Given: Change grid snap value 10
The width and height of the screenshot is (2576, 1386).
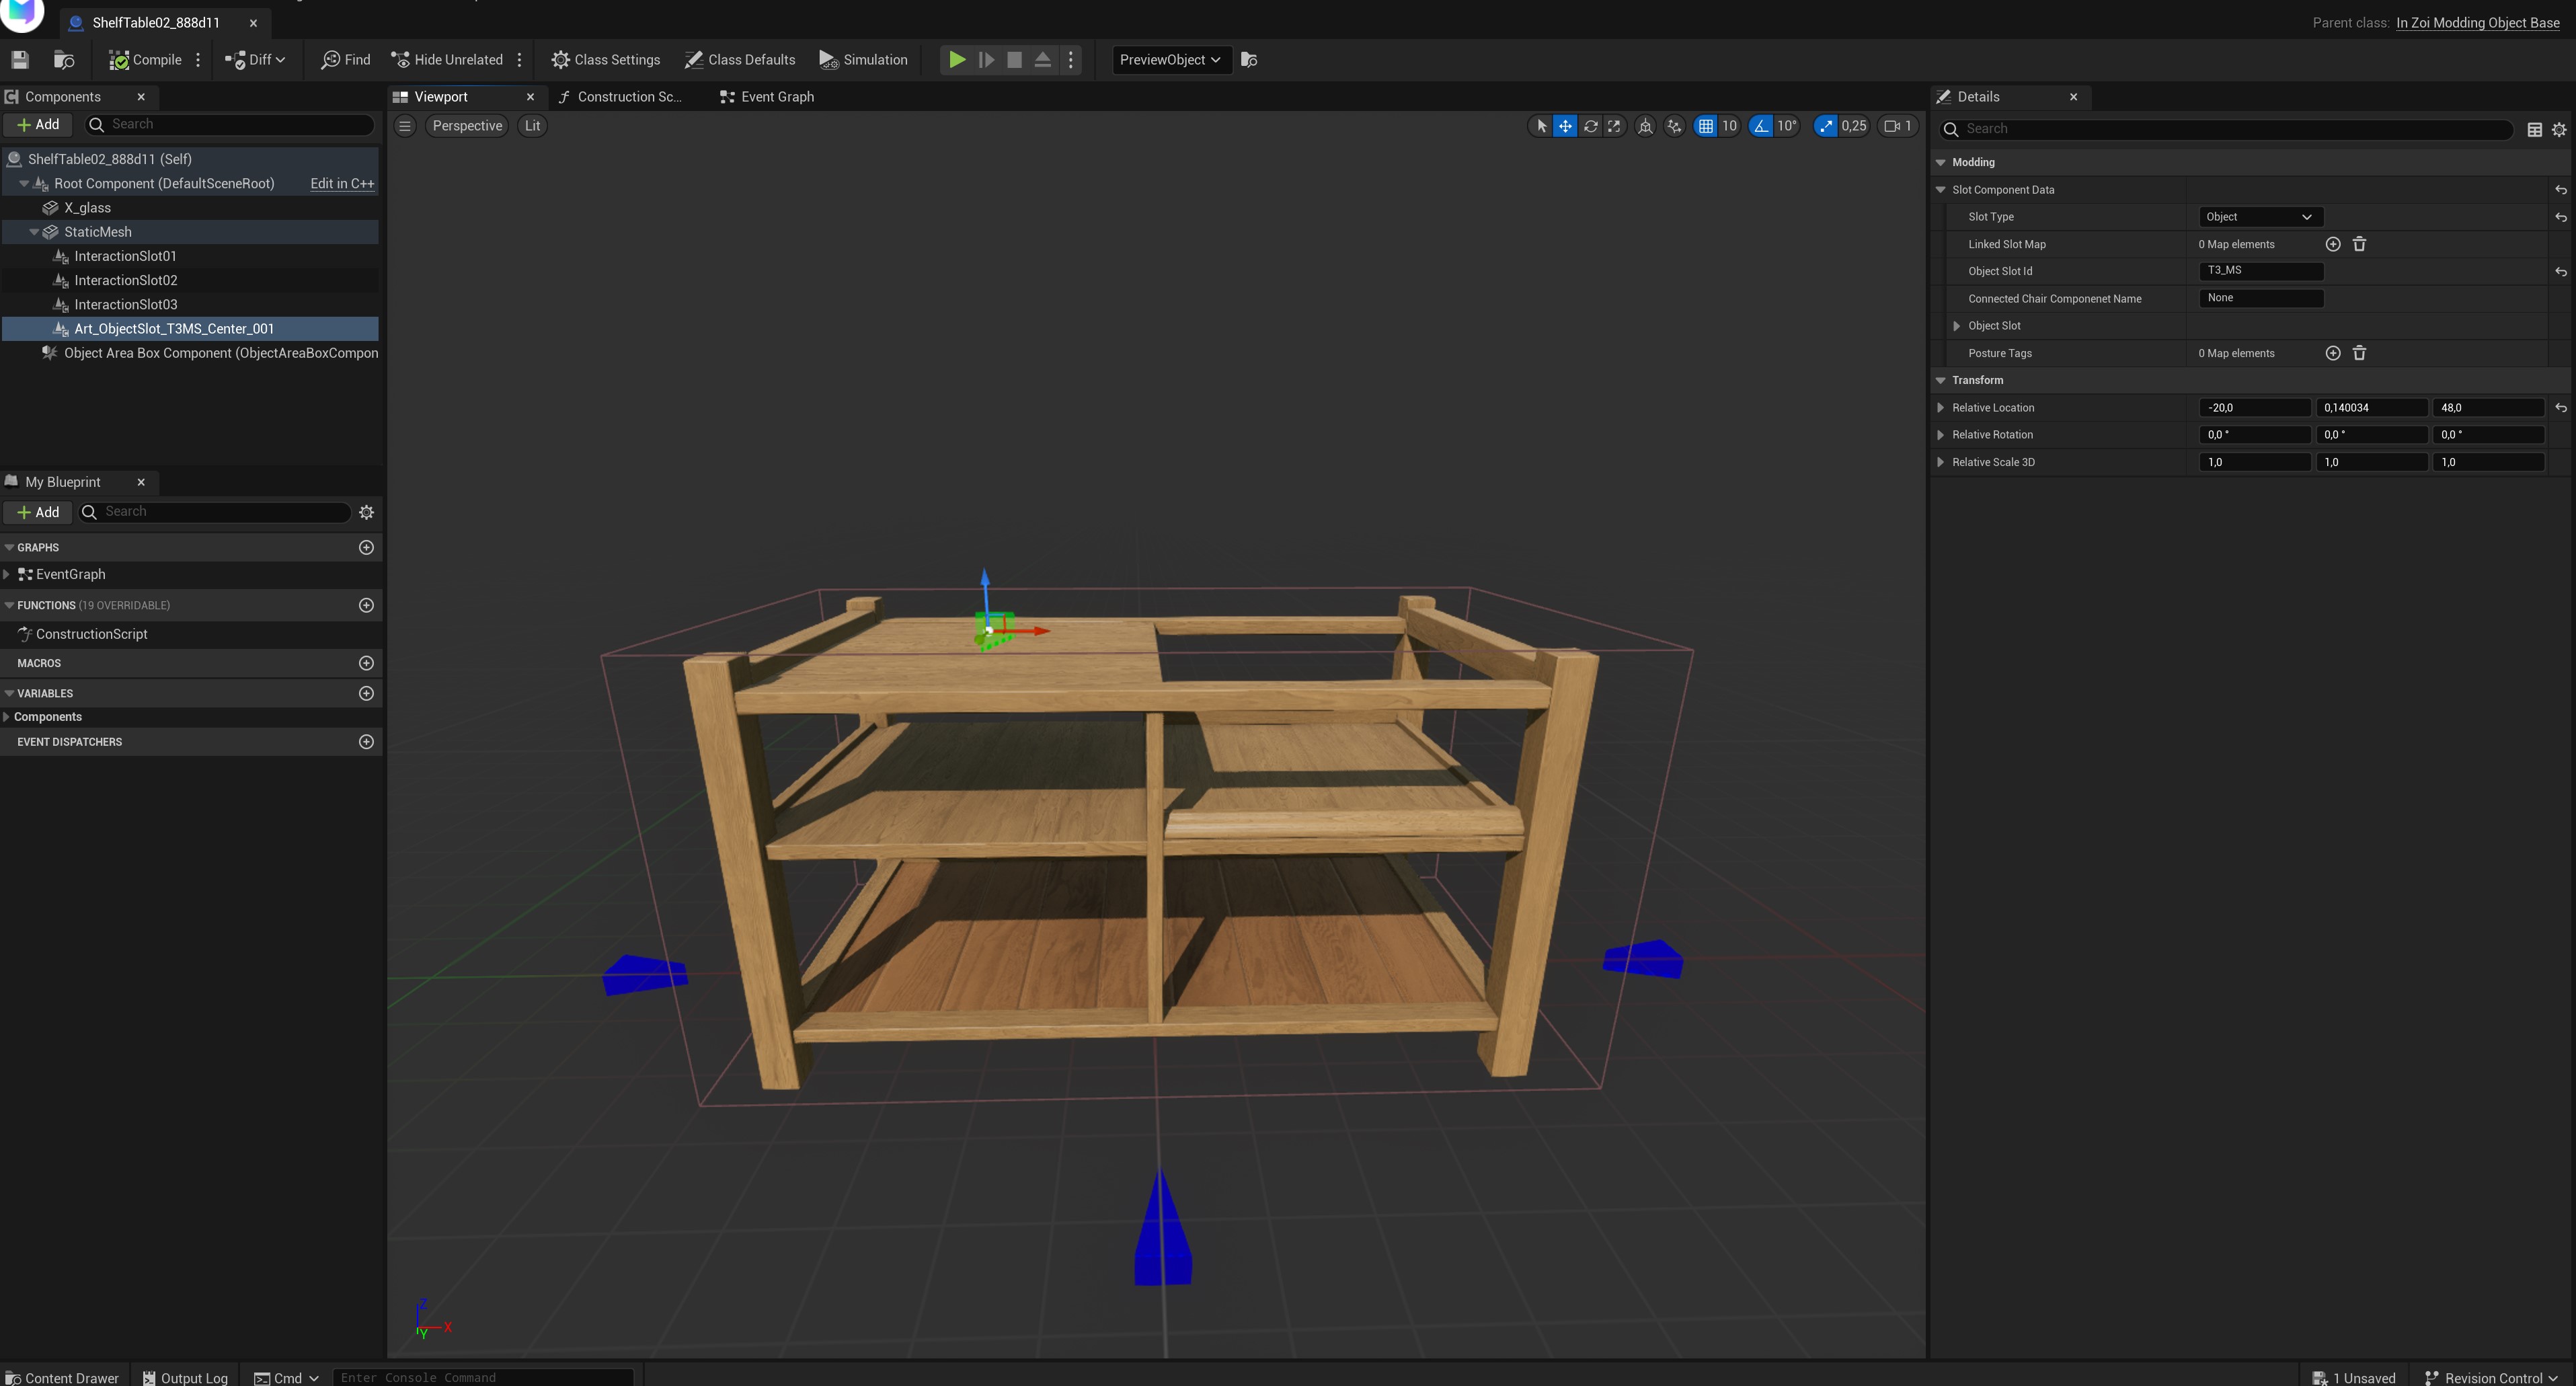Looking at the screenshot, I should [1729, 126].
